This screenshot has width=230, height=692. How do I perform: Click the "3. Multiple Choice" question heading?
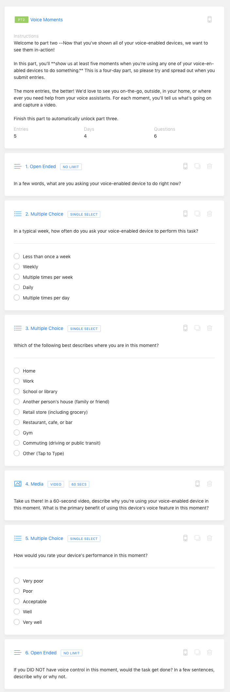[44, 328]
